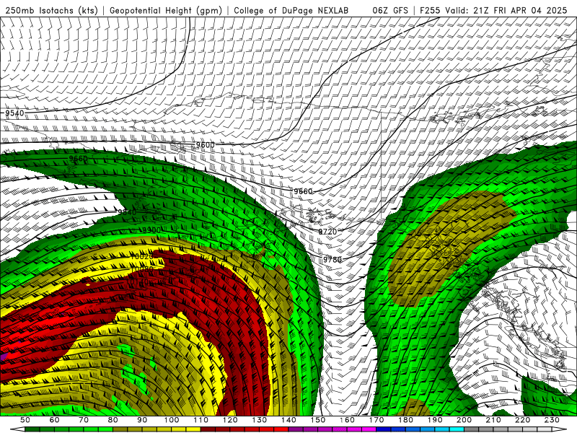Click the 180 kts colorbar tick label
The height and width of the screenshot is (433, 577).
pos(405,420)
